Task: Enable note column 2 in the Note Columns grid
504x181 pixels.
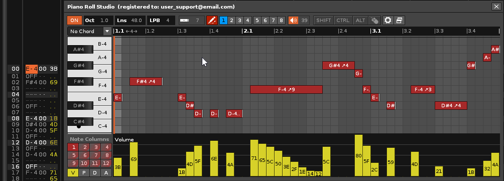Action: 84,147
